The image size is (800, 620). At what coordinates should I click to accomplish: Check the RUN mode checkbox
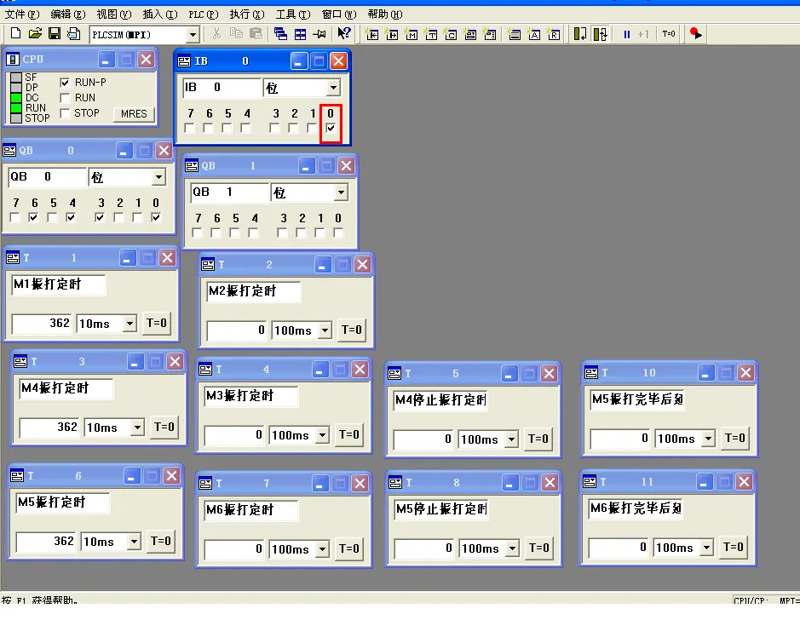point(65,98)
